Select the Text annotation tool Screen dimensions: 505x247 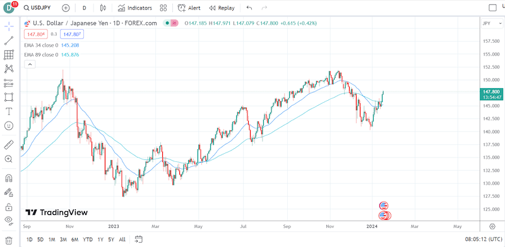[x=9, y=112]
